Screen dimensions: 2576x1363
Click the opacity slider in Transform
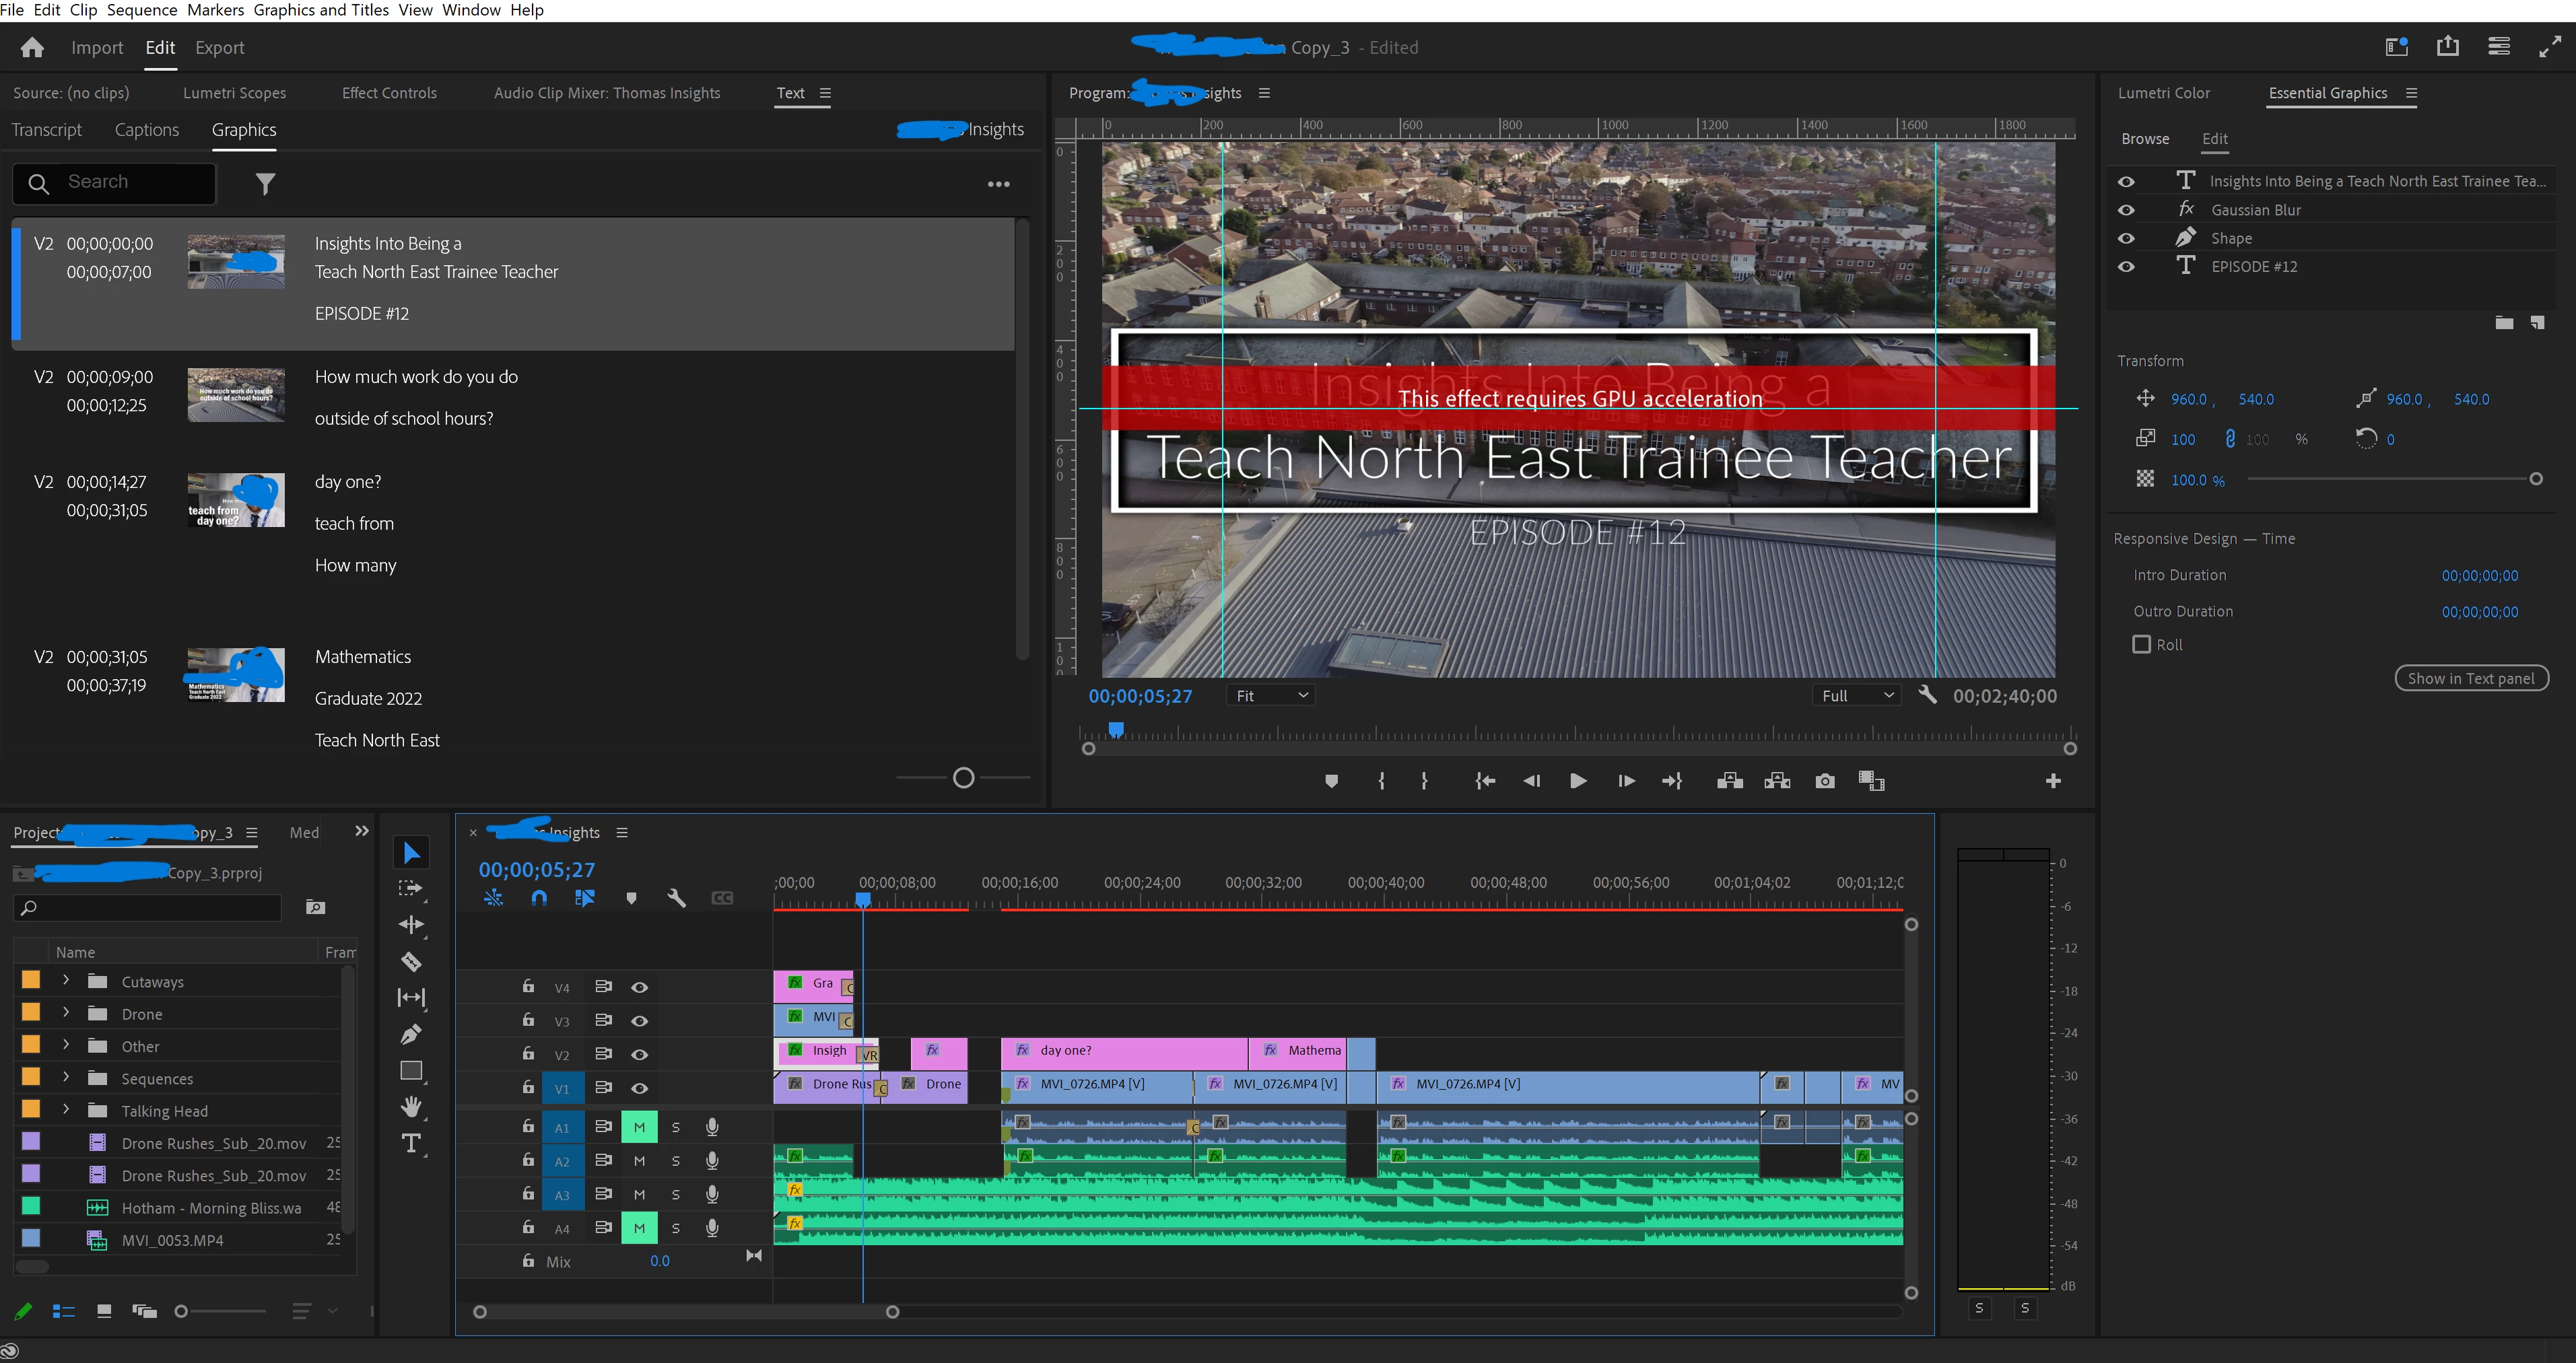(x=2390, y=479)
